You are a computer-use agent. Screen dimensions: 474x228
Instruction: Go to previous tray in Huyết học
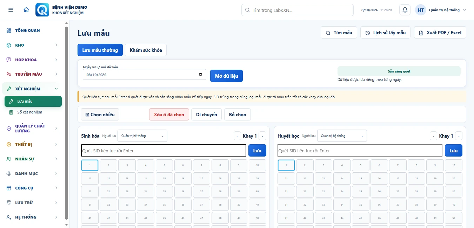(433, 136)
